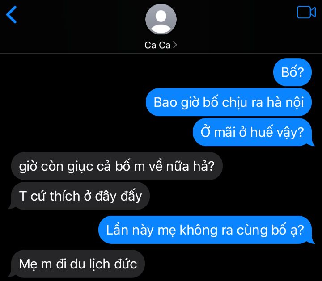Tap the 'Mẹ m đi du lịch đức' message

pyautogui.click(x=78, y=264)
